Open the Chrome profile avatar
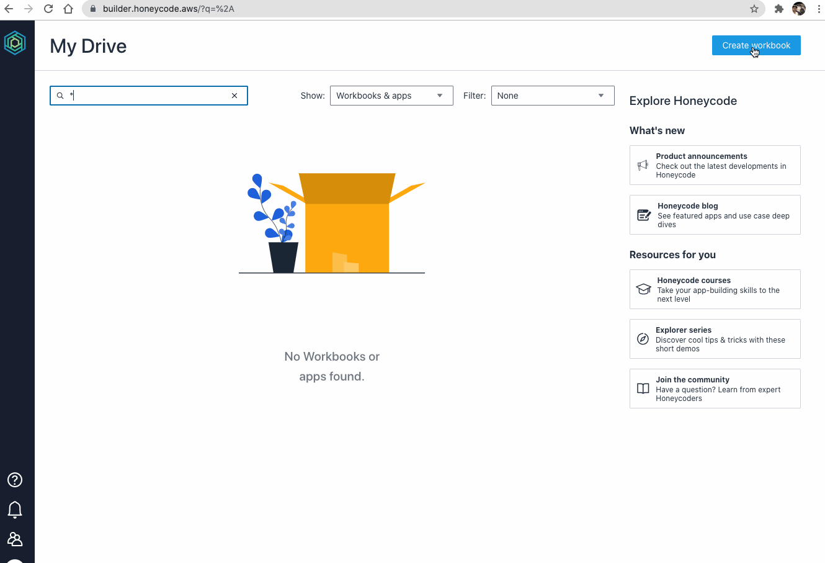Viewport: 825px width, 563px height. click(799, 9)
